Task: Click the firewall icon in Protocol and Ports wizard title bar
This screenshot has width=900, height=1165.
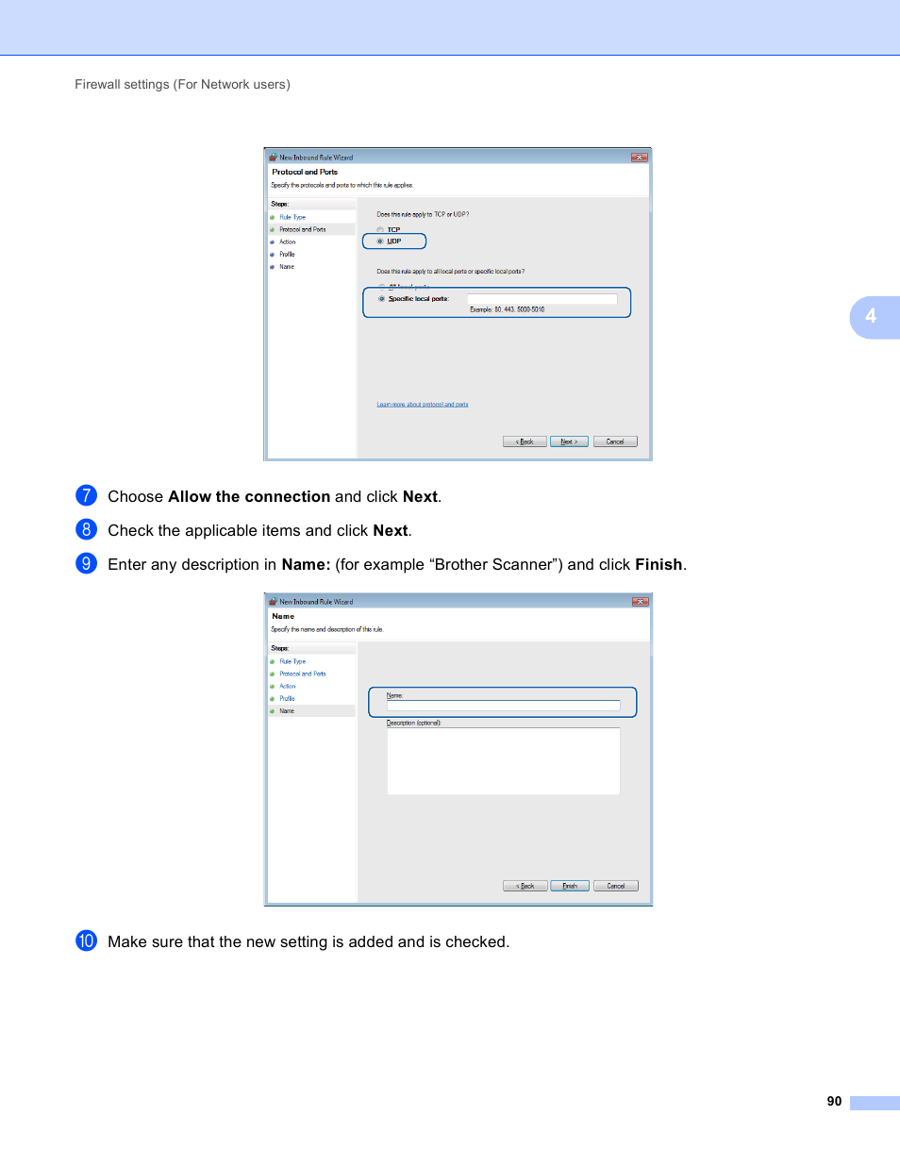Action: pos(273,158)
